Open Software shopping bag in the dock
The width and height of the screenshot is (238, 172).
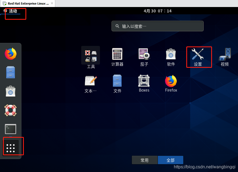pyautogui.click(x=11, y=91)
